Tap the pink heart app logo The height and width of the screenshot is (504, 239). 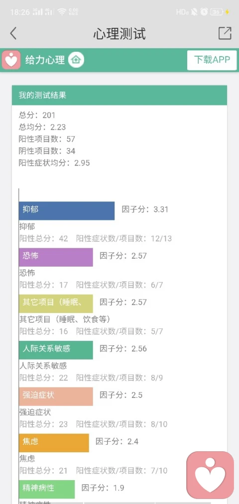pyautogui.click(x=11, y=60)
